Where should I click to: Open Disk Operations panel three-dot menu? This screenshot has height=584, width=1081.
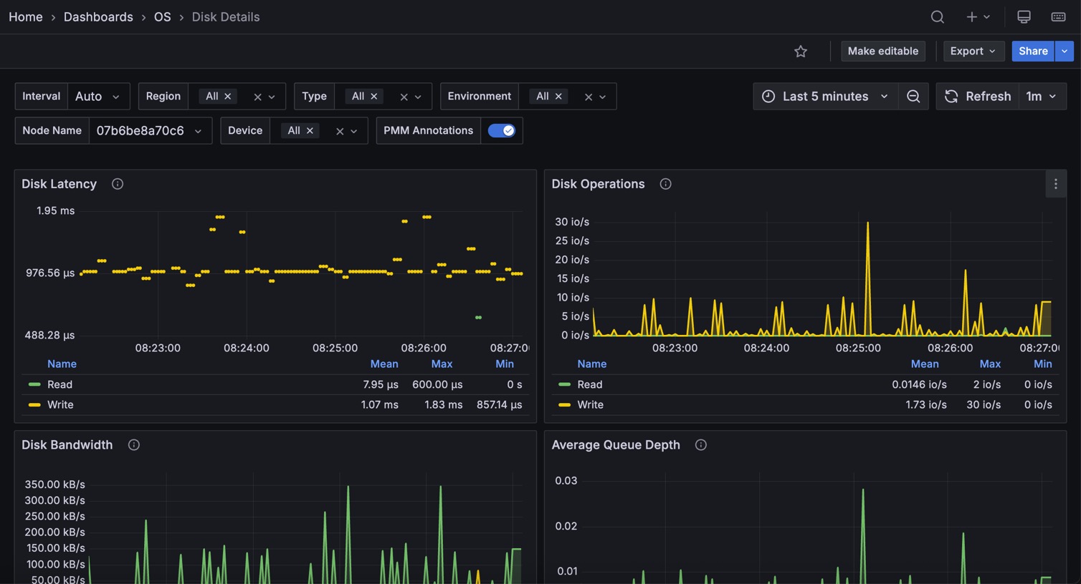point(1055,184)
